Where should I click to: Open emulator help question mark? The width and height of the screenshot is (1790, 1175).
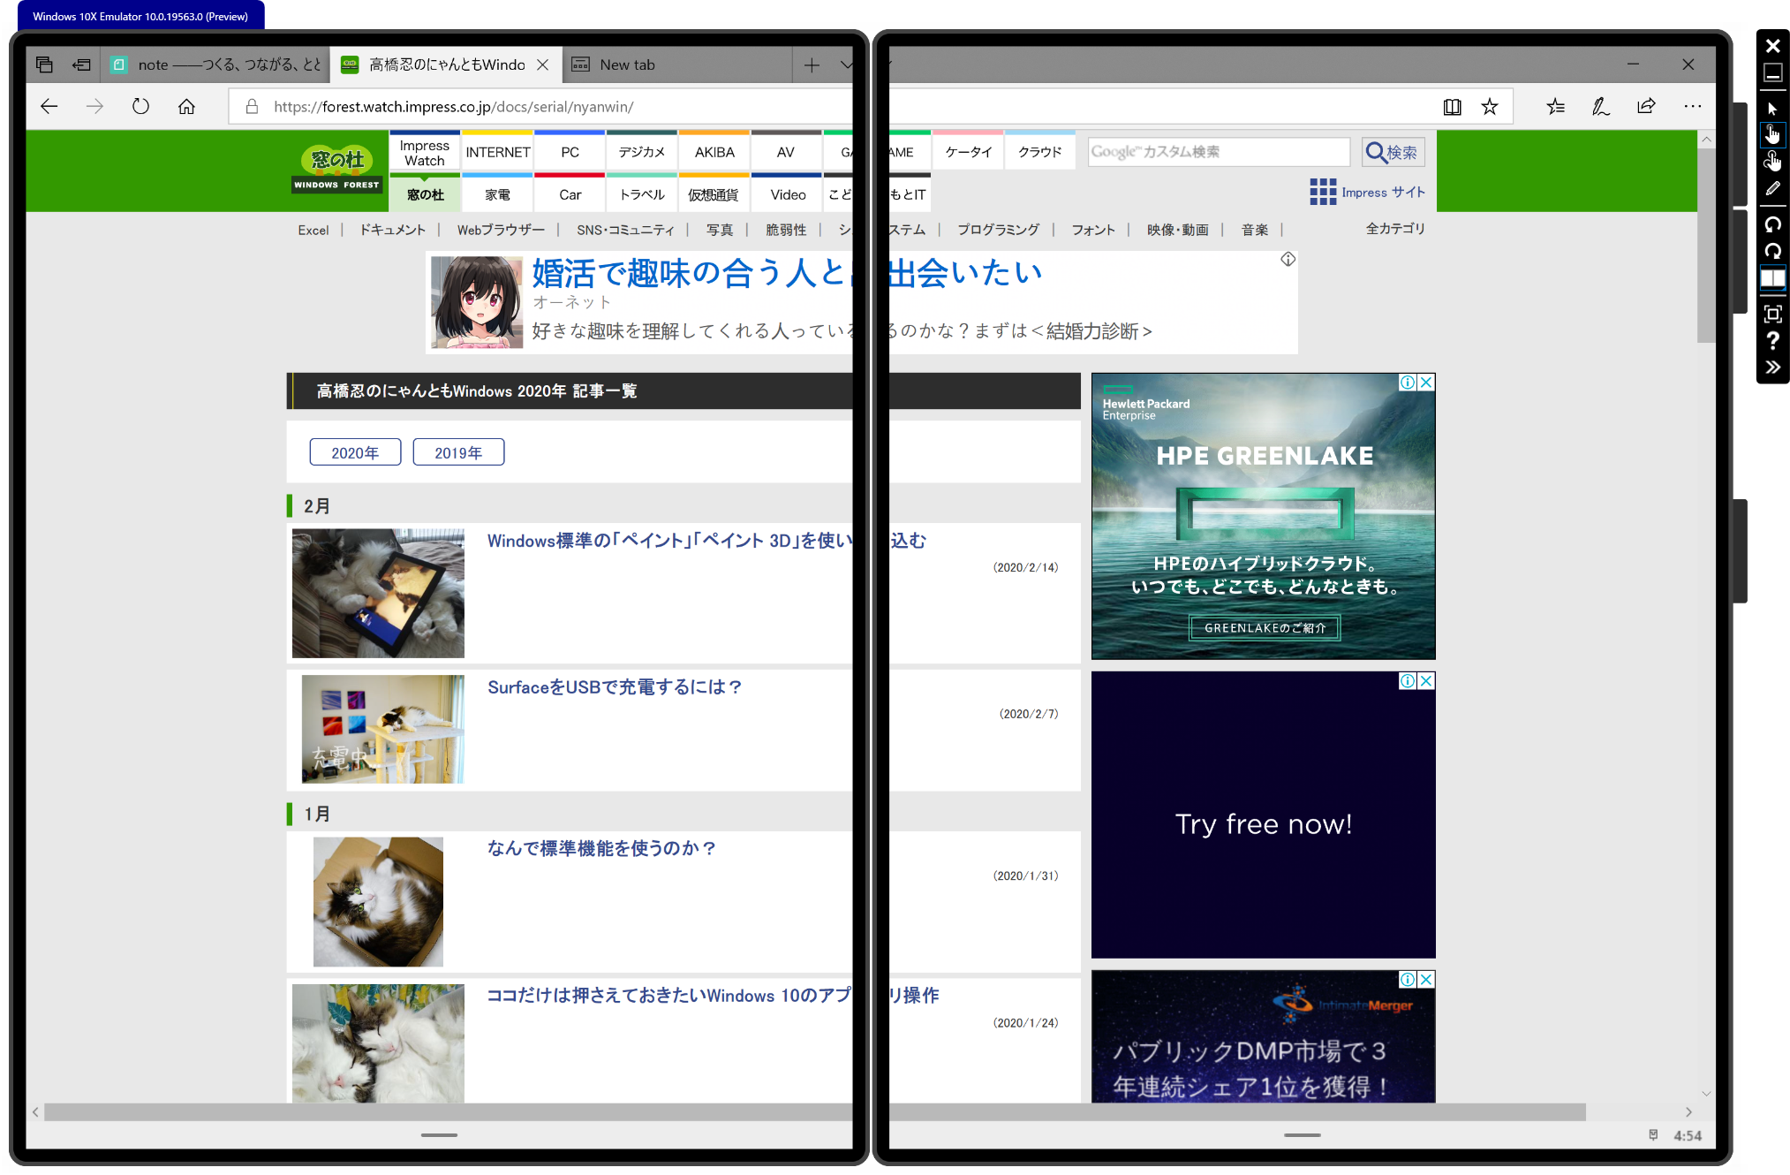point(1772,341)
